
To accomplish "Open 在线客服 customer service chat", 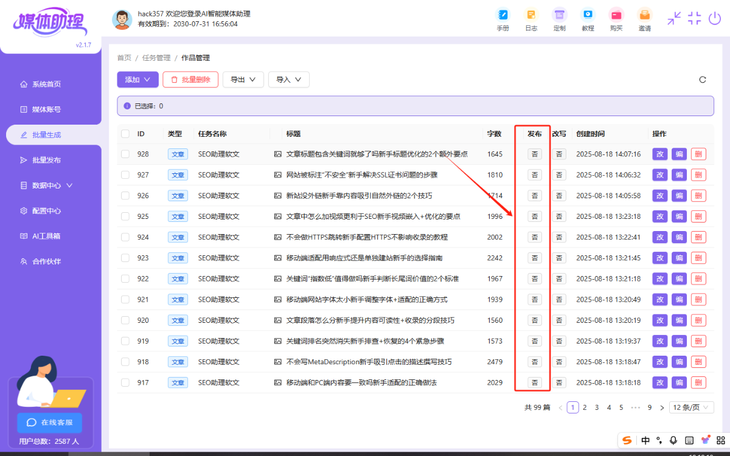I will tap(49, 423).
